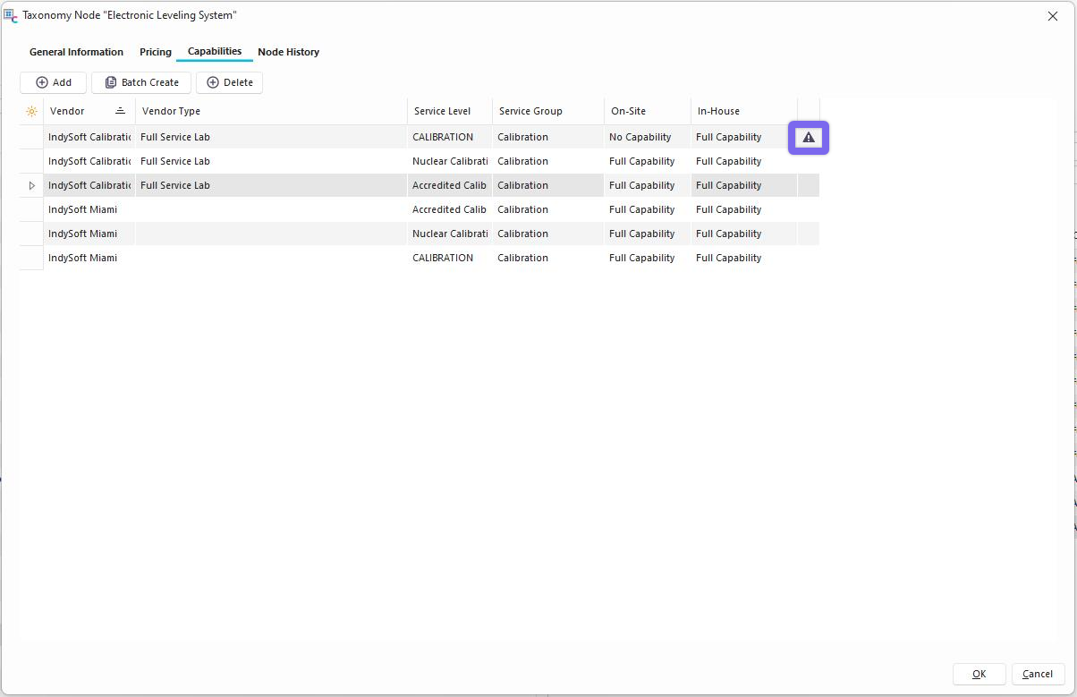Select the Capabilities tab

215,51
